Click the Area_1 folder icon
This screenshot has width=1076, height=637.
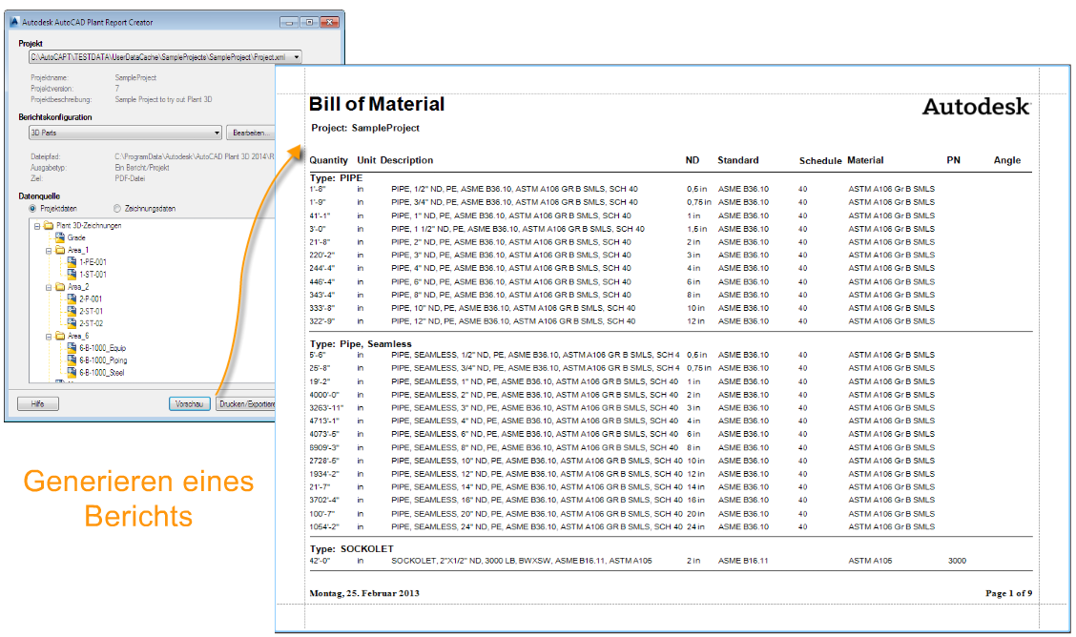(x=60, y=250)
